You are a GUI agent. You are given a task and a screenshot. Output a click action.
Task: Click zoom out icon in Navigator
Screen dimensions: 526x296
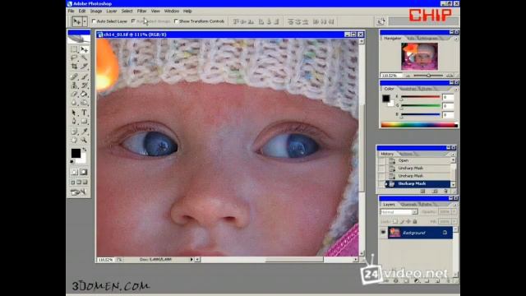coord(408,76)
